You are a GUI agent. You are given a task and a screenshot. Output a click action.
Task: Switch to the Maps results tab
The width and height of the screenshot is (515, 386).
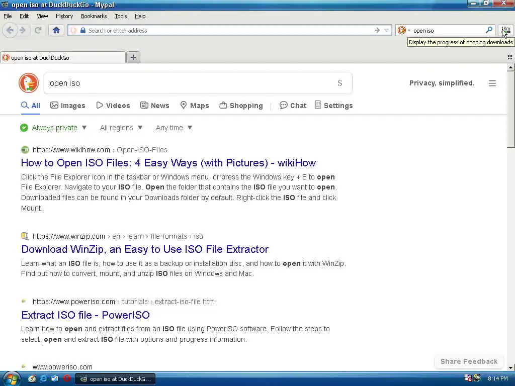[x=195, y=106]
